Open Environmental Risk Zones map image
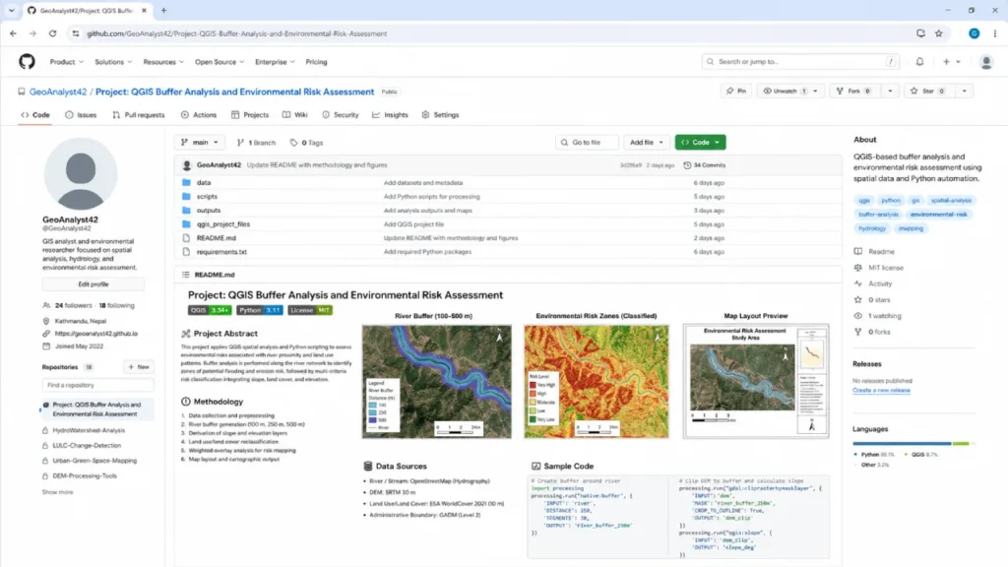This screenshot has width=1008, height=567. tap(596, 382)
